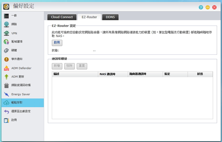Click the 還原至出廠設定 factory reset item
Viewport: 222px width, 142px height.
click(x=22, y=112)
